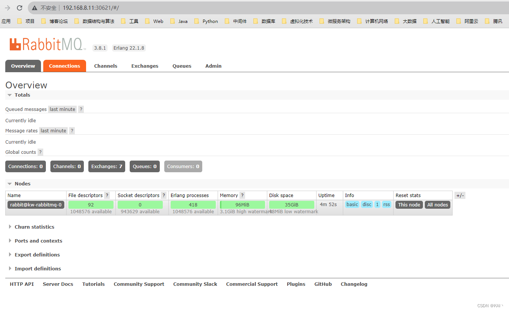Open the 微服务架构 bookmark folder

(335, 21)
